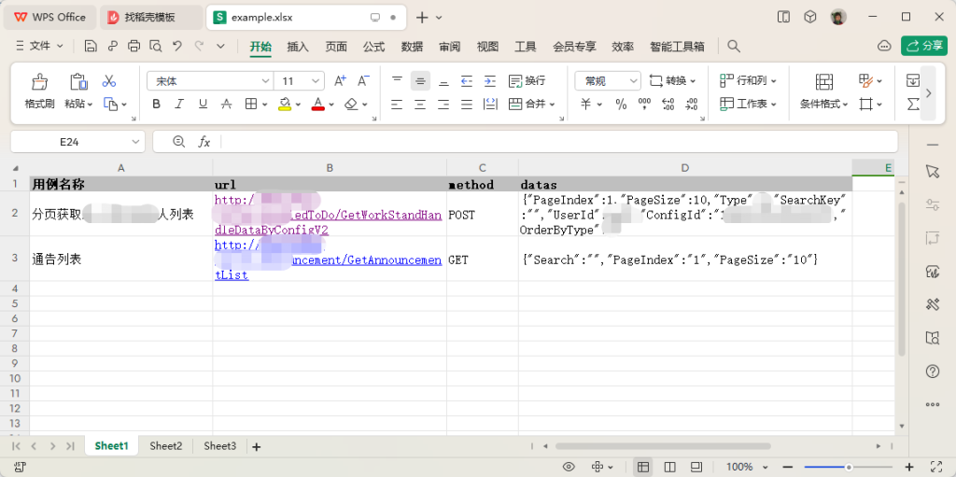Click the Decrease Indent icon

click(x=467, y=80)
